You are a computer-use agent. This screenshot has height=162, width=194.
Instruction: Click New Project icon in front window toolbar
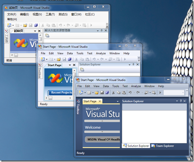click(x=81, y=93)
